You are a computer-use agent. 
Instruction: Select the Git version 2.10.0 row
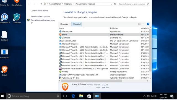point(104,41)
